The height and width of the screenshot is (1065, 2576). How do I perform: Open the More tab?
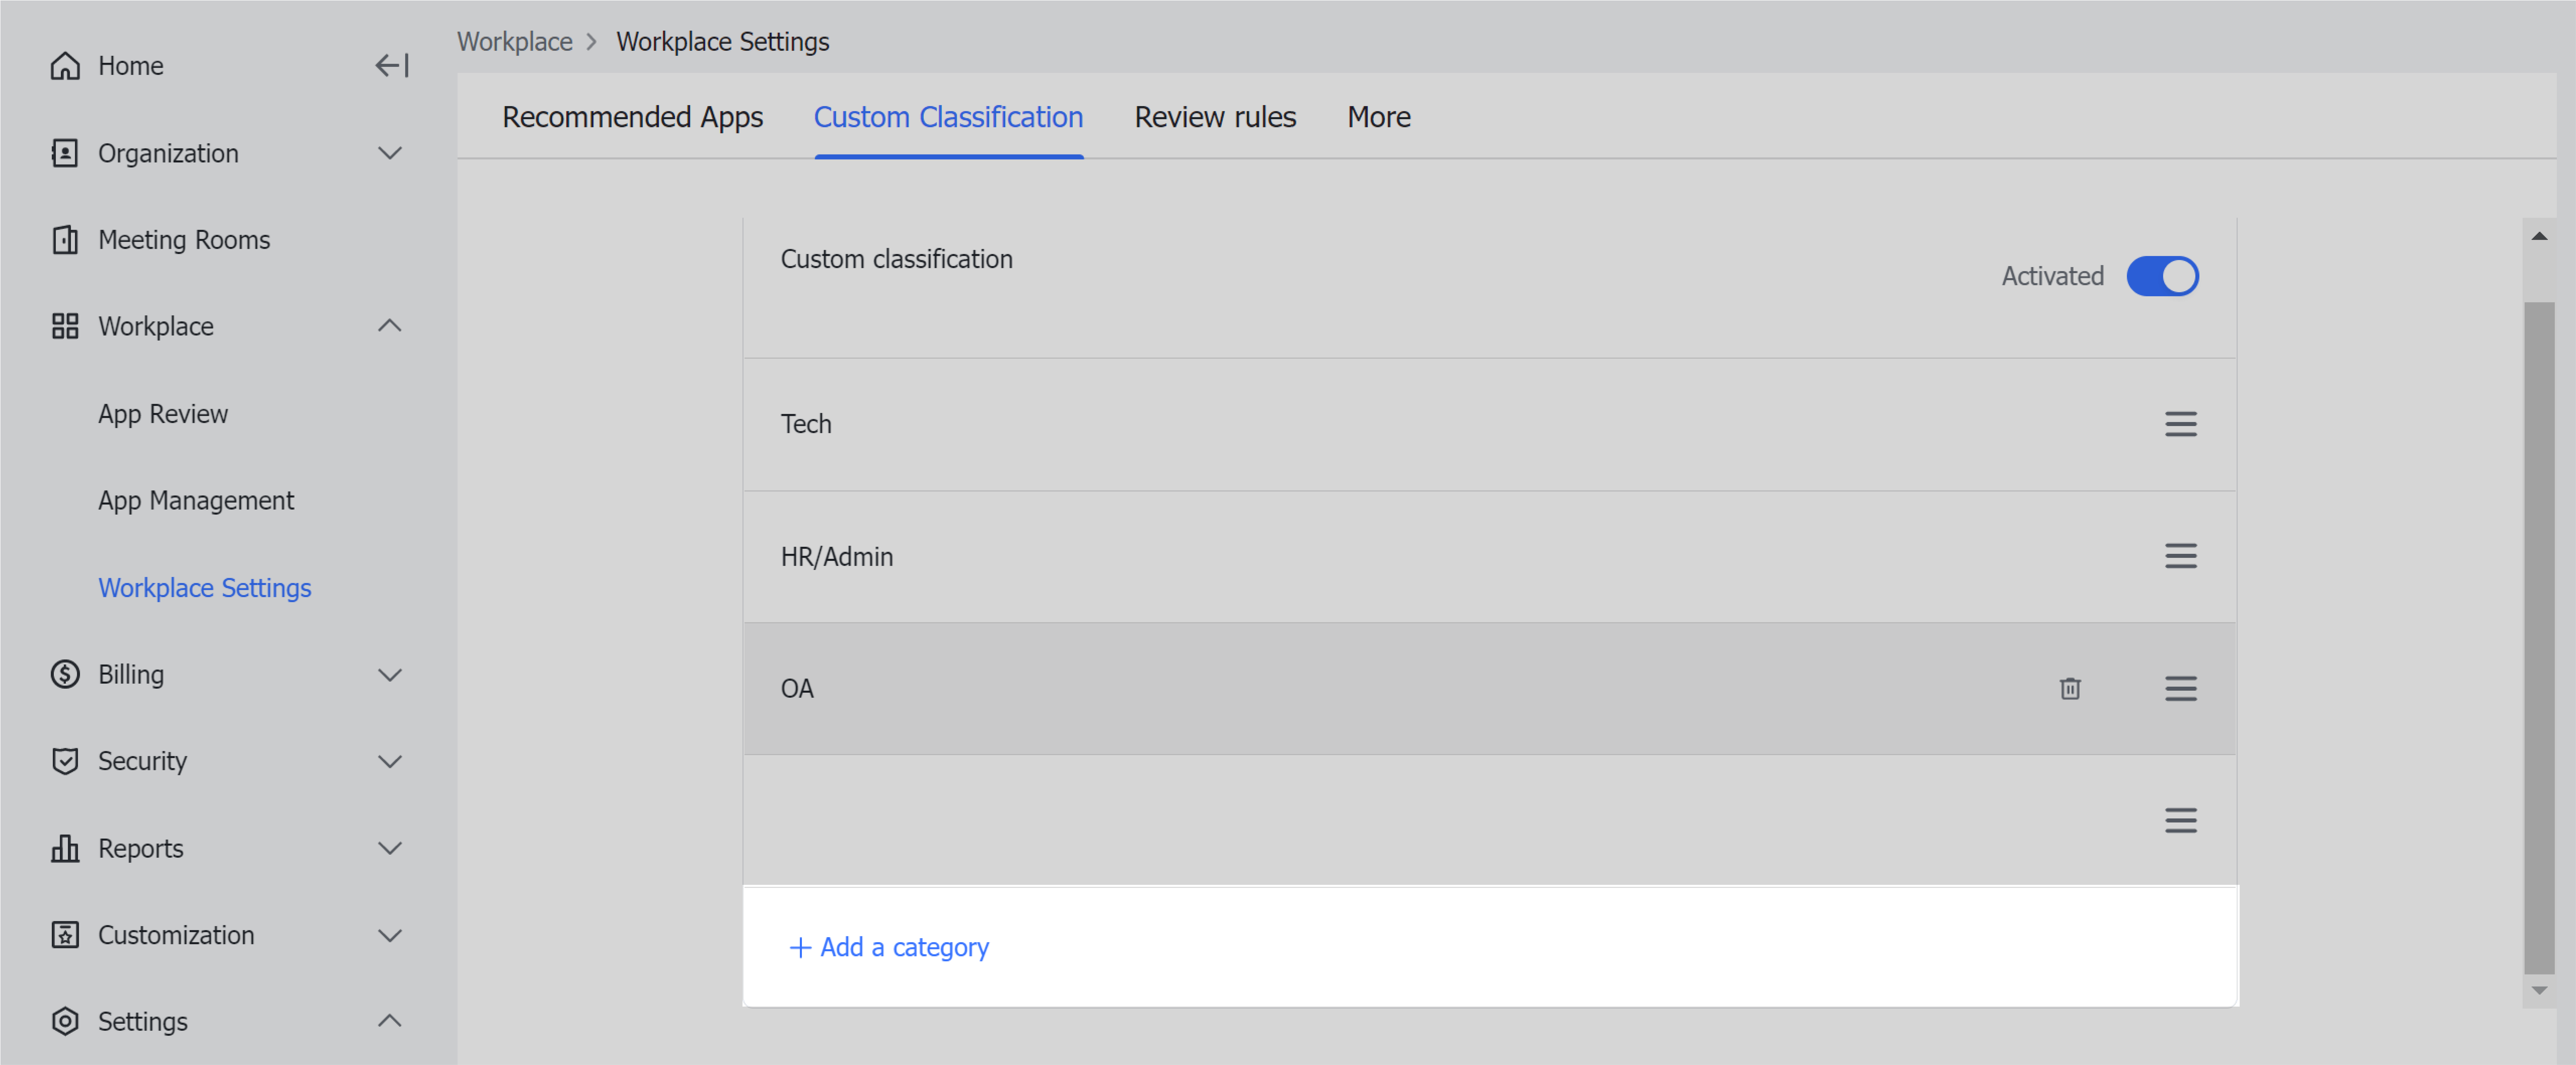click(1378, 117)
